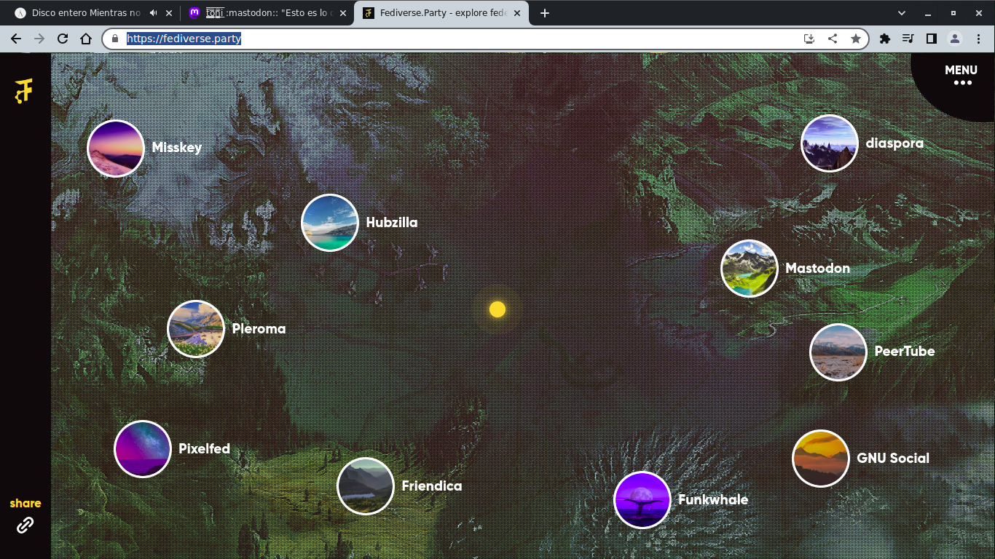Bookmark this page with the star
Viewport: 995px width, 559px height.
point(856,39)
